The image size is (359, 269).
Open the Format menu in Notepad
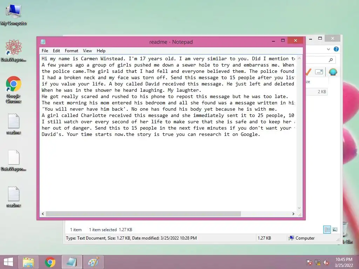tap(72, 51)
